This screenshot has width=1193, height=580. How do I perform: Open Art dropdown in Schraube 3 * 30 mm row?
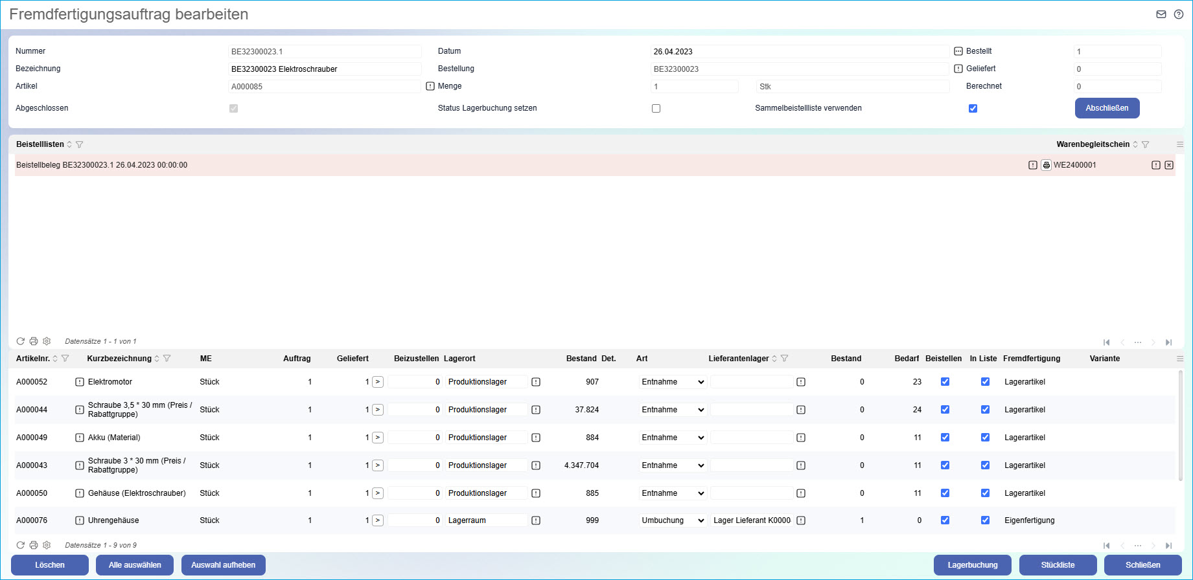(673, 465)
